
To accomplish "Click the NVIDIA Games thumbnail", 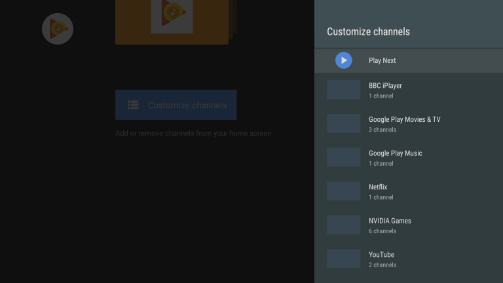I will (x=343, y=225).
